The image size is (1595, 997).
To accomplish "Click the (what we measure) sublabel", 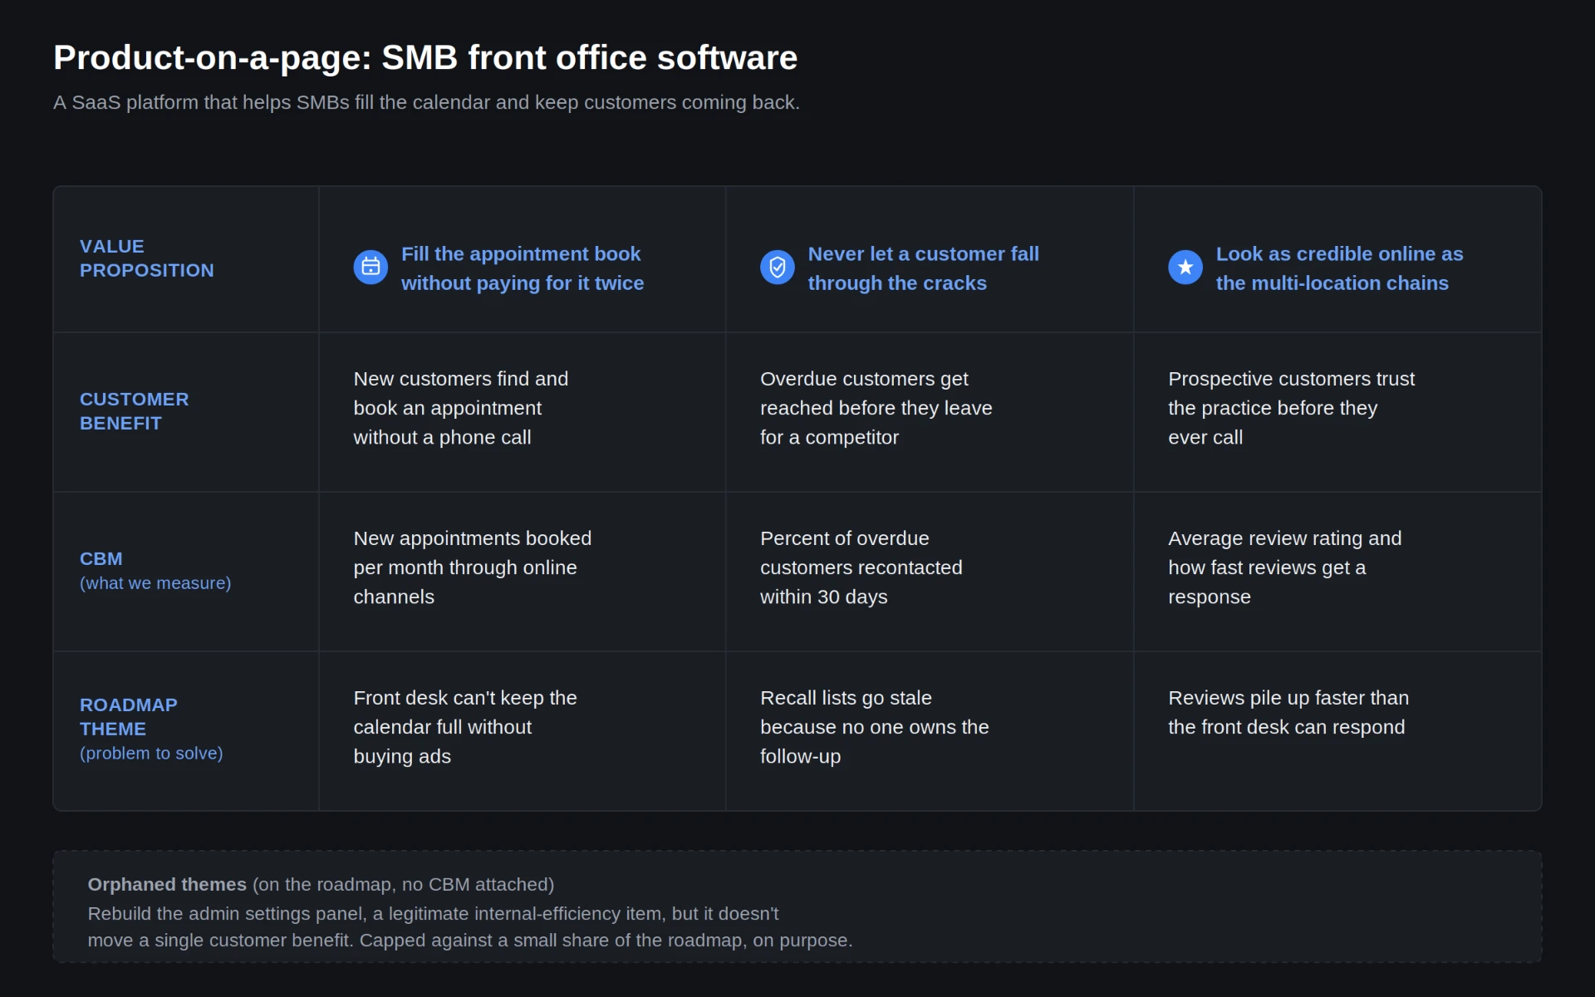I will [155, 583].
